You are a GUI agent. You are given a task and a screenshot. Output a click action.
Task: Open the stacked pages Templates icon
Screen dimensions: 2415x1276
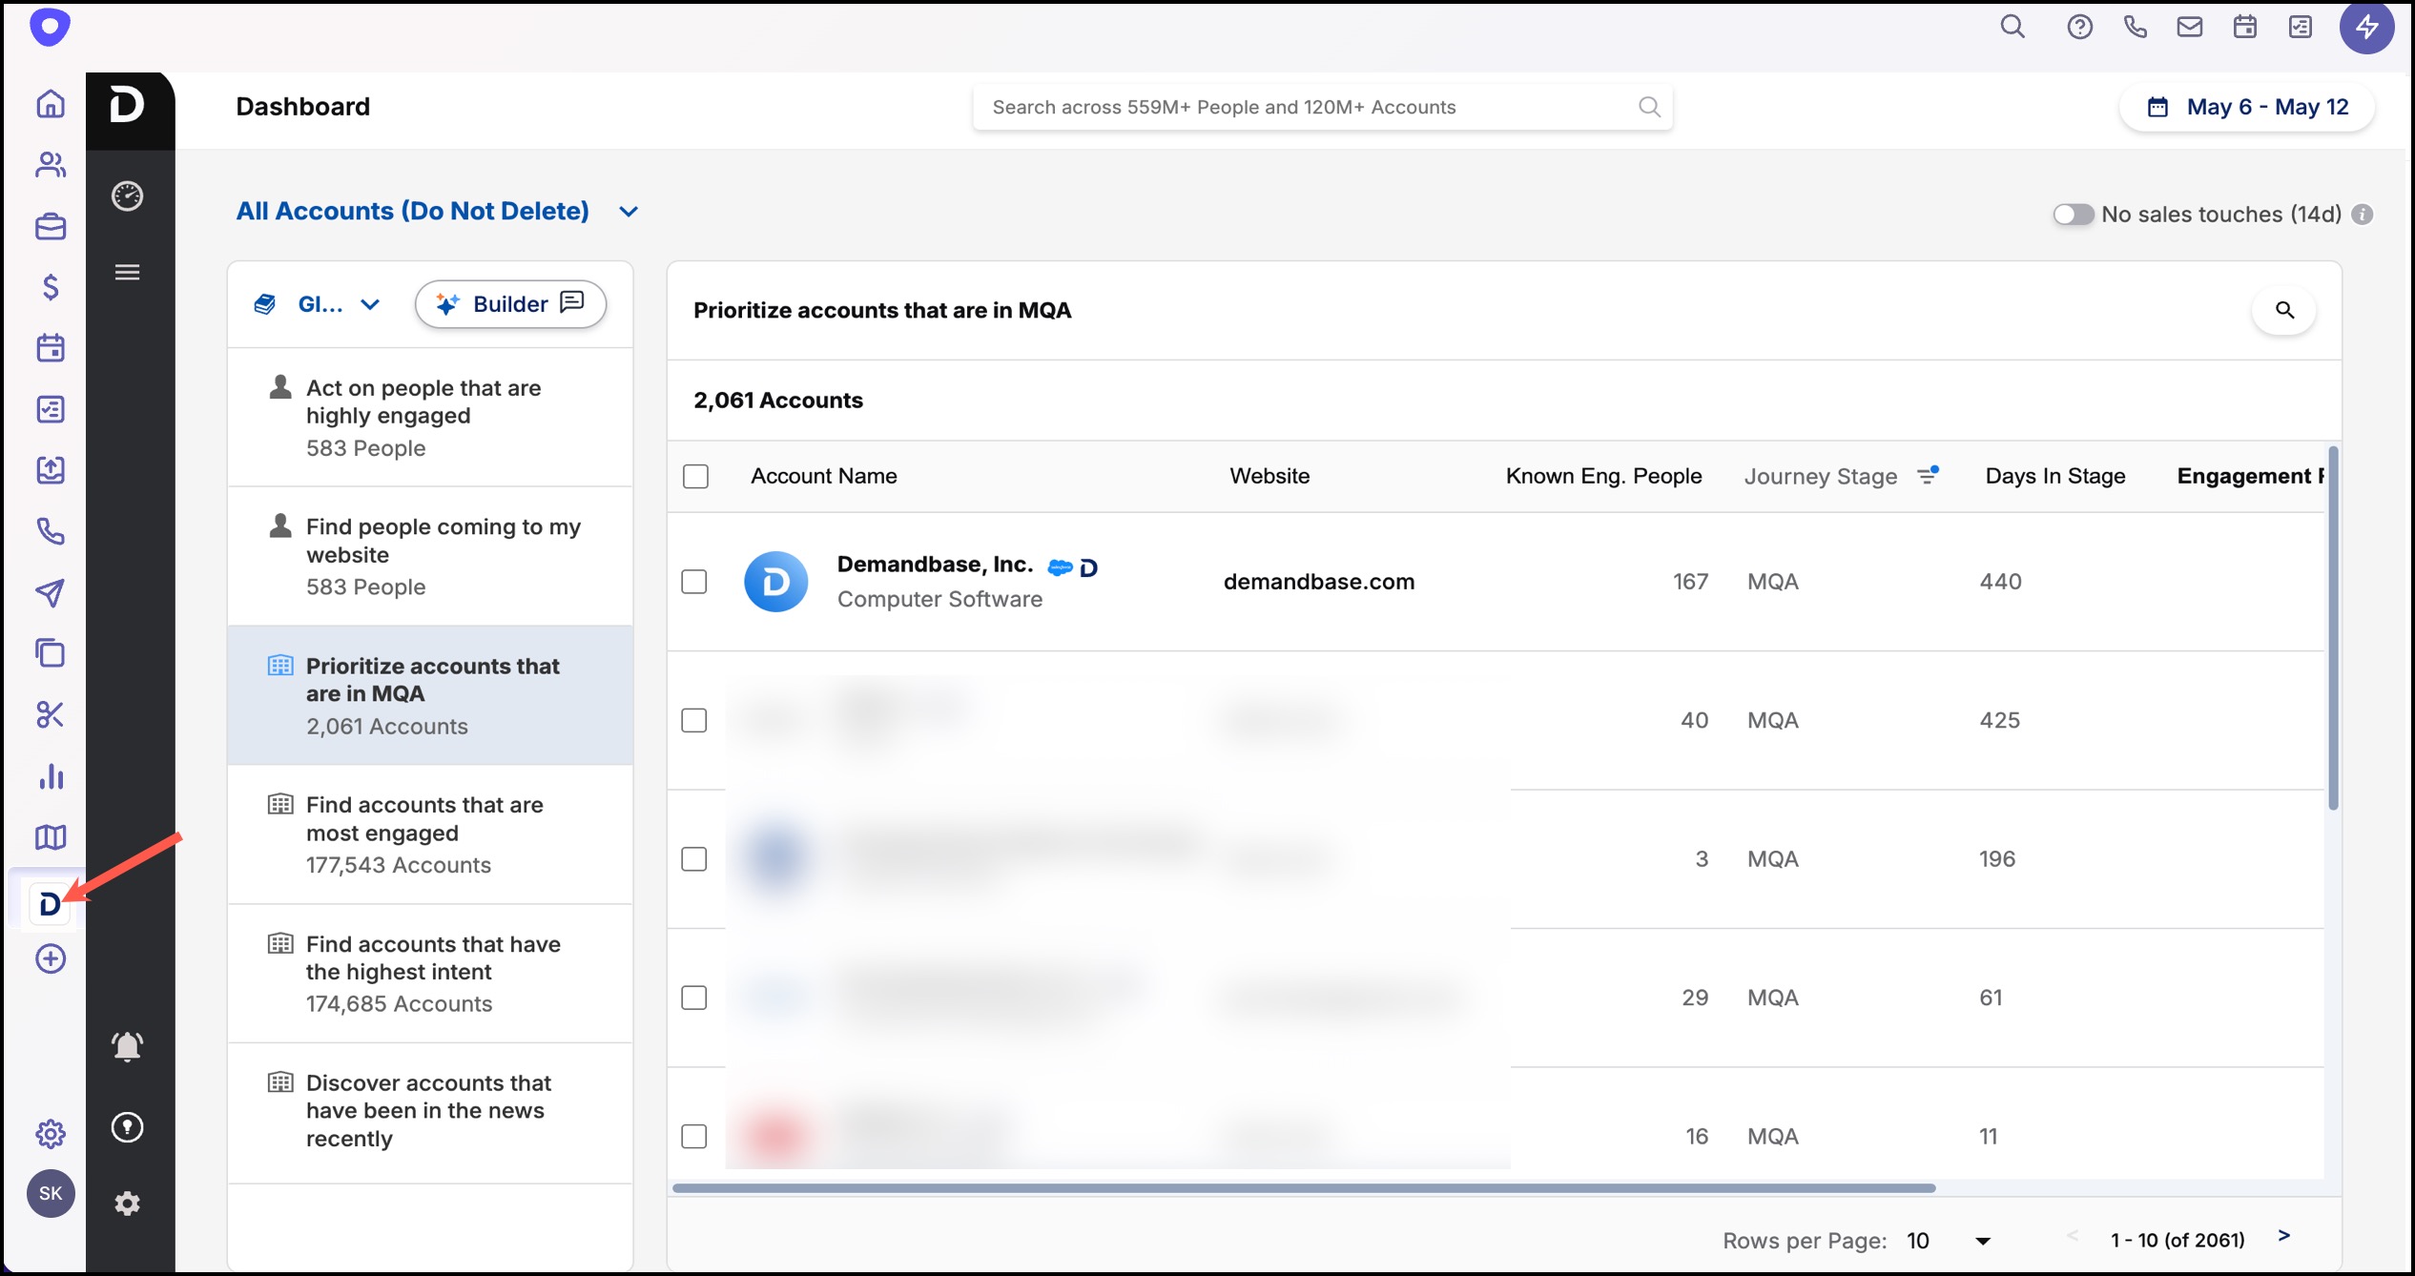(x=51, y=653)
